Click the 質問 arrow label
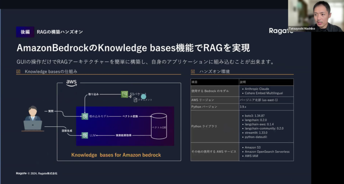Viewport: 344px width, 184px height. 51,111
